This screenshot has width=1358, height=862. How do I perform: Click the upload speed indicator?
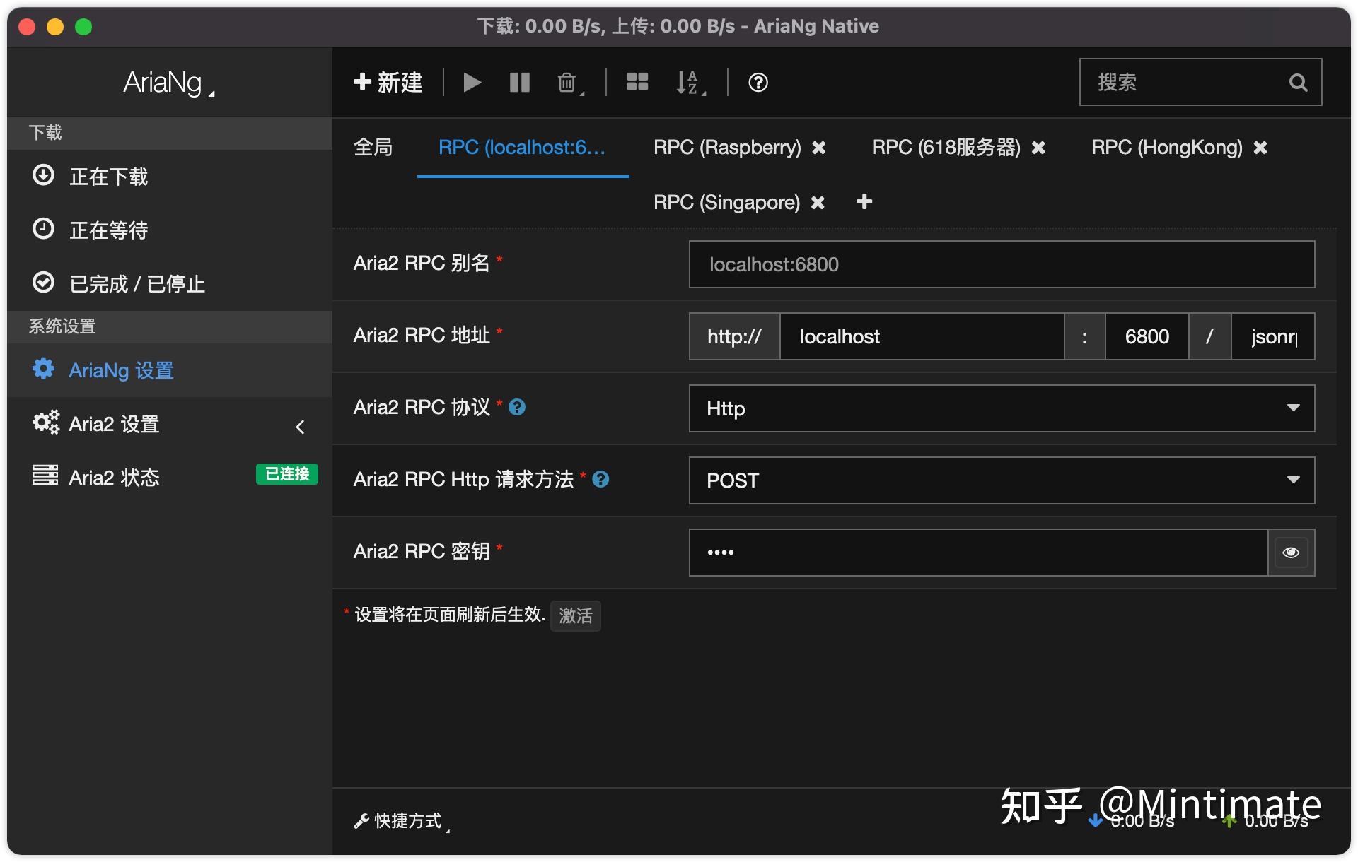pyautogui.click(x=1266, y=820)
